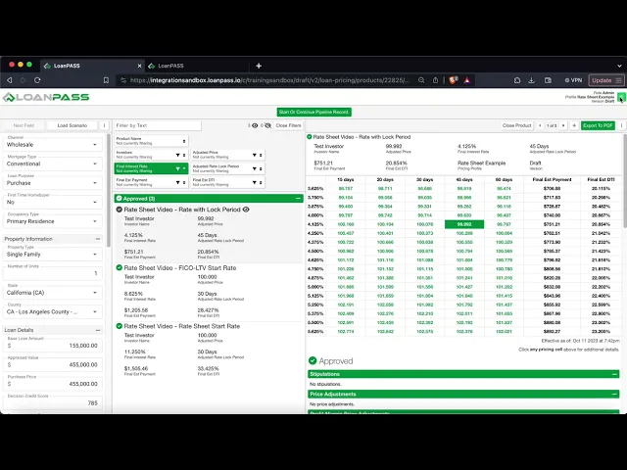The image size is (627, 470).
Task: Open the Brave Shields lion icon
Action: pos(453,80)
